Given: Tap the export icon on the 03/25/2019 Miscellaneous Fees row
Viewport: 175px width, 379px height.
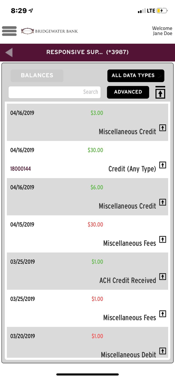Looking at the screenshot, I should [x=163, y=314].
